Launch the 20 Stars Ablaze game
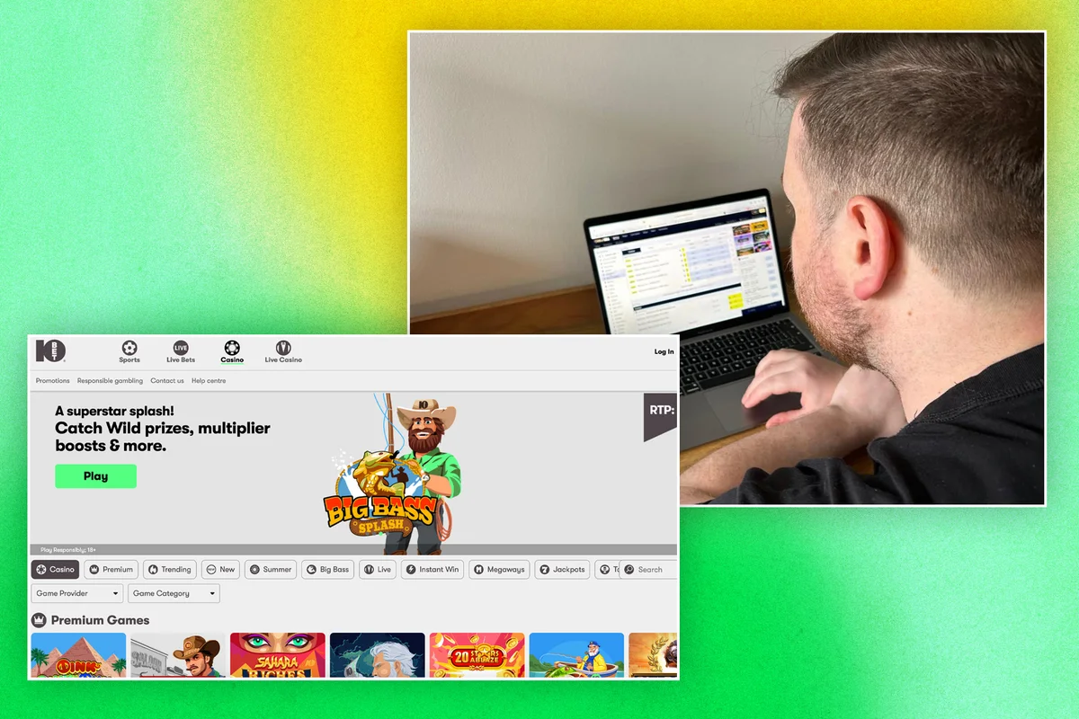Image resolution: width=1079 pixels, height=719 pixels. 477,655
